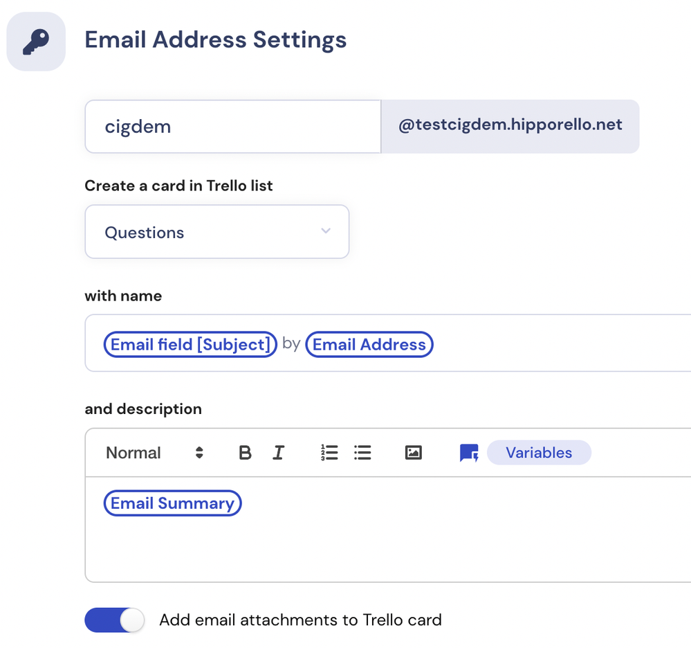Screen dimensions: 691x648
Task: Click the key icon beside Email Address Settings
Action: (36, 42)
